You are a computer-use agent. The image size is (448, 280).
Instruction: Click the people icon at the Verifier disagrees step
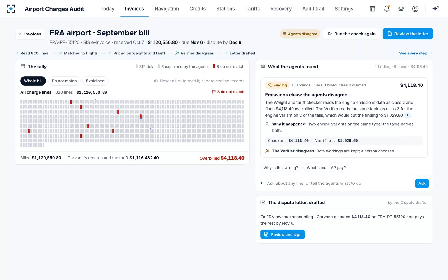pyautogui.click(x=177, y=53)
